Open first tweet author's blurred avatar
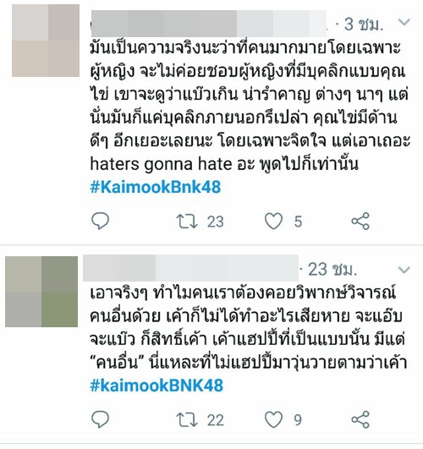Image resolution: width=423 pixels, height=449 pixels. (46, 41)
